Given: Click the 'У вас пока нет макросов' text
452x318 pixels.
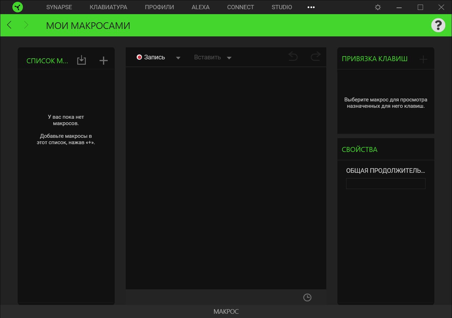Looking at the screenshot, I should click(66, 120).
